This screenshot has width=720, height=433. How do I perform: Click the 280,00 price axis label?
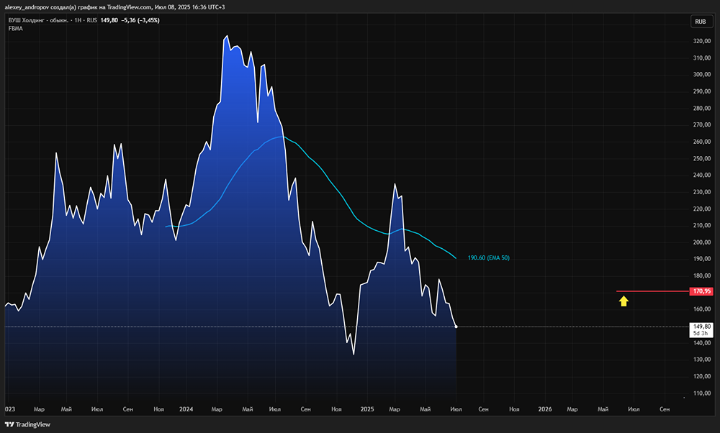click(701, 108)
